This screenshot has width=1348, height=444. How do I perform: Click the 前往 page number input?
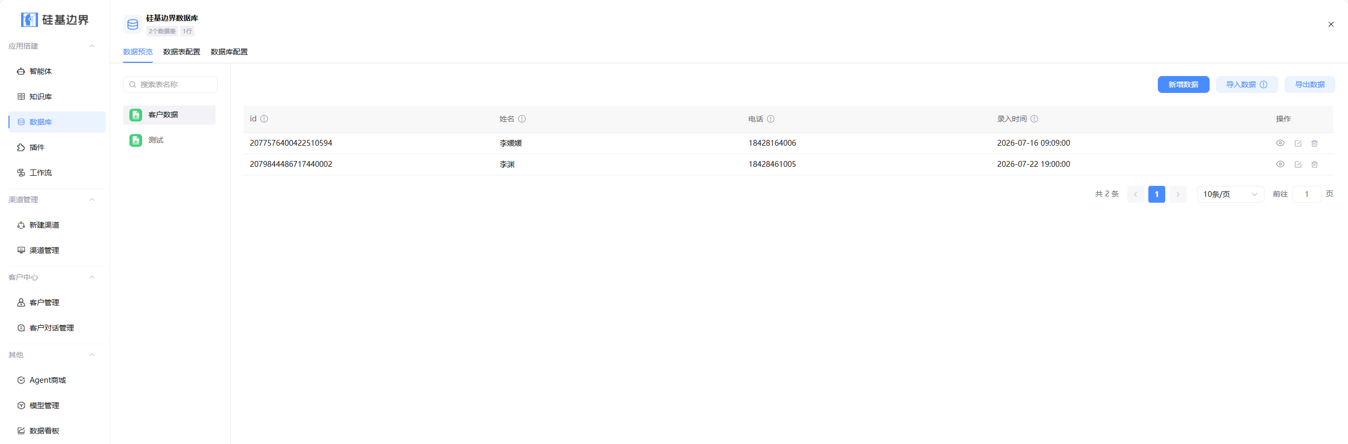(1306, 194)
